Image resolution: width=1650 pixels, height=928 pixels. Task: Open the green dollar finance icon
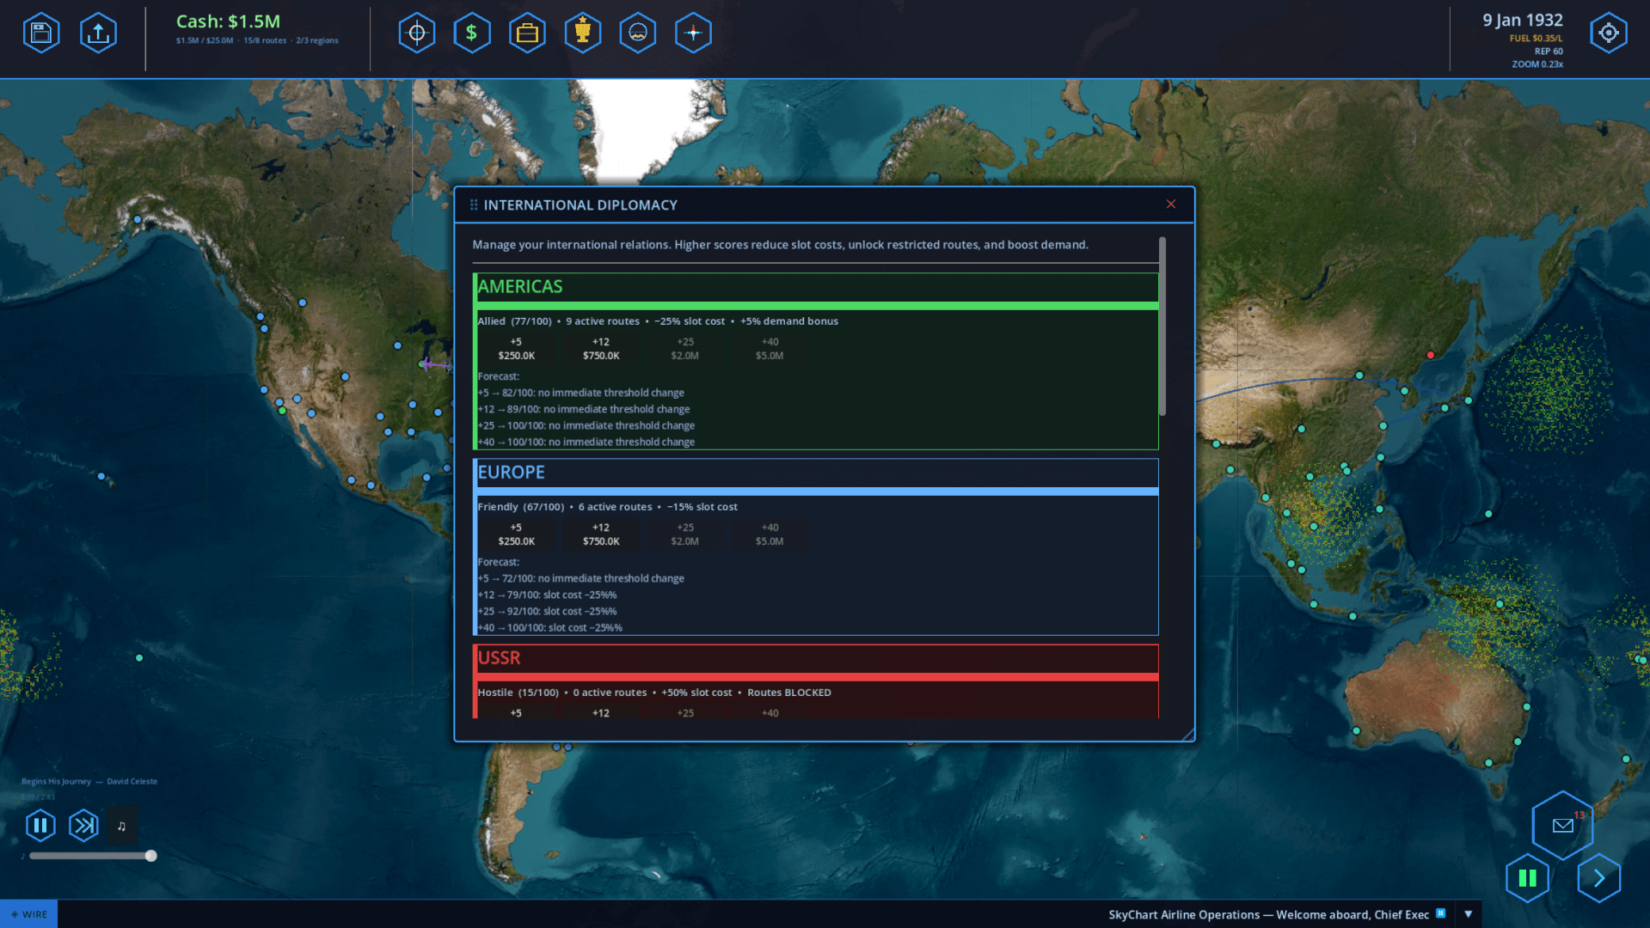coord(471,34)
